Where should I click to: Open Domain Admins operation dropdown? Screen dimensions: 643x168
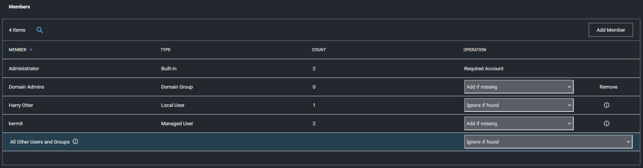click(x=518, y=87)
